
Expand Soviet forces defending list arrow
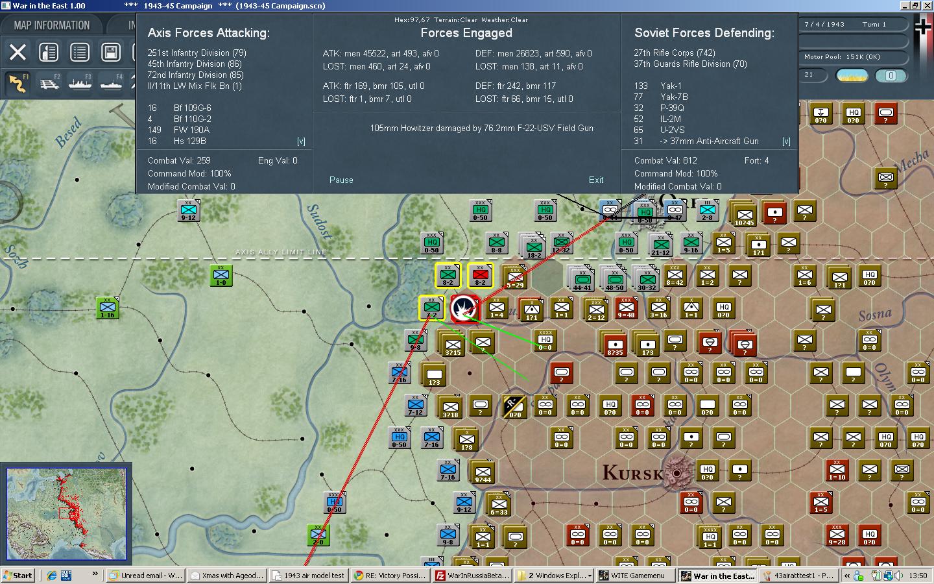pyautogui.click(x=786, y=141)
